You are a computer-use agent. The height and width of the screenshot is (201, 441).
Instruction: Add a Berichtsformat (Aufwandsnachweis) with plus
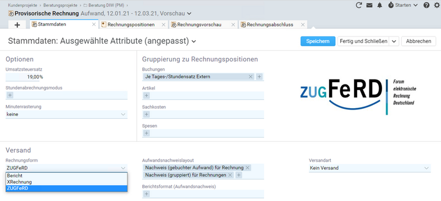[x=146, y=194]
